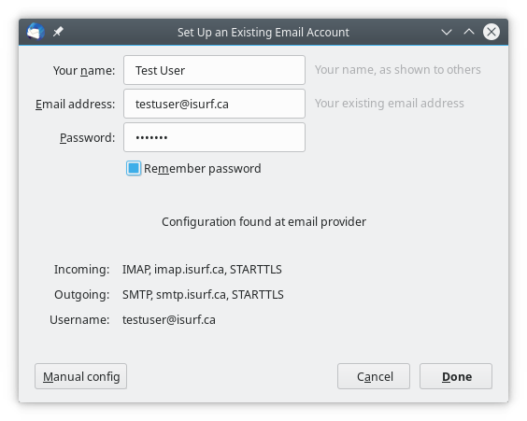The image size is (527, 421).
Task: Click the Your name label
Action: [84, 71]
